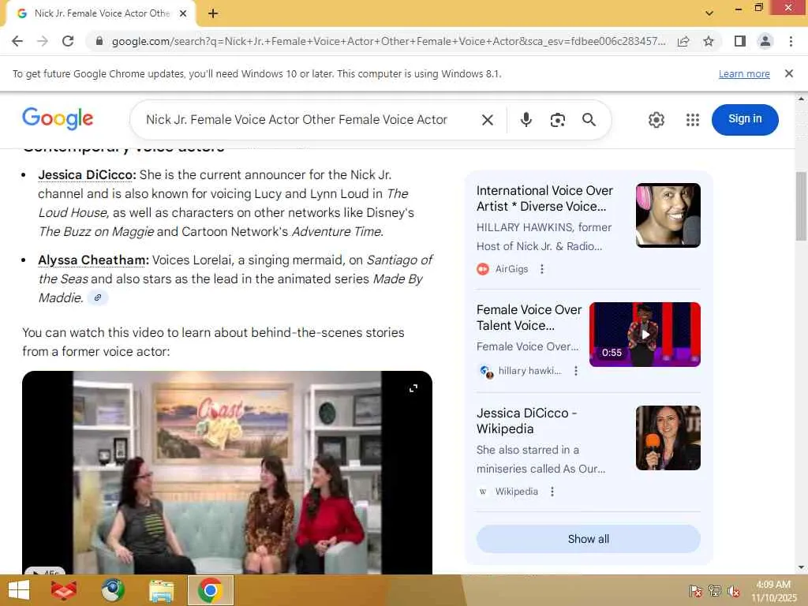The height and width of the screenshot is (606, 808).
Task: Click the address bar URL
Action: point(388,41)
